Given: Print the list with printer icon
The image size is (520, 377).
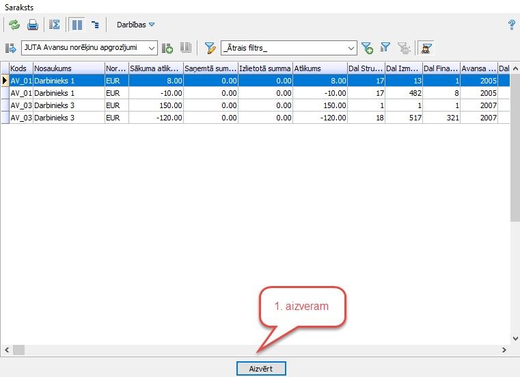Looking at the screenshot, I should pyautogui.click(x=33, y=25).
